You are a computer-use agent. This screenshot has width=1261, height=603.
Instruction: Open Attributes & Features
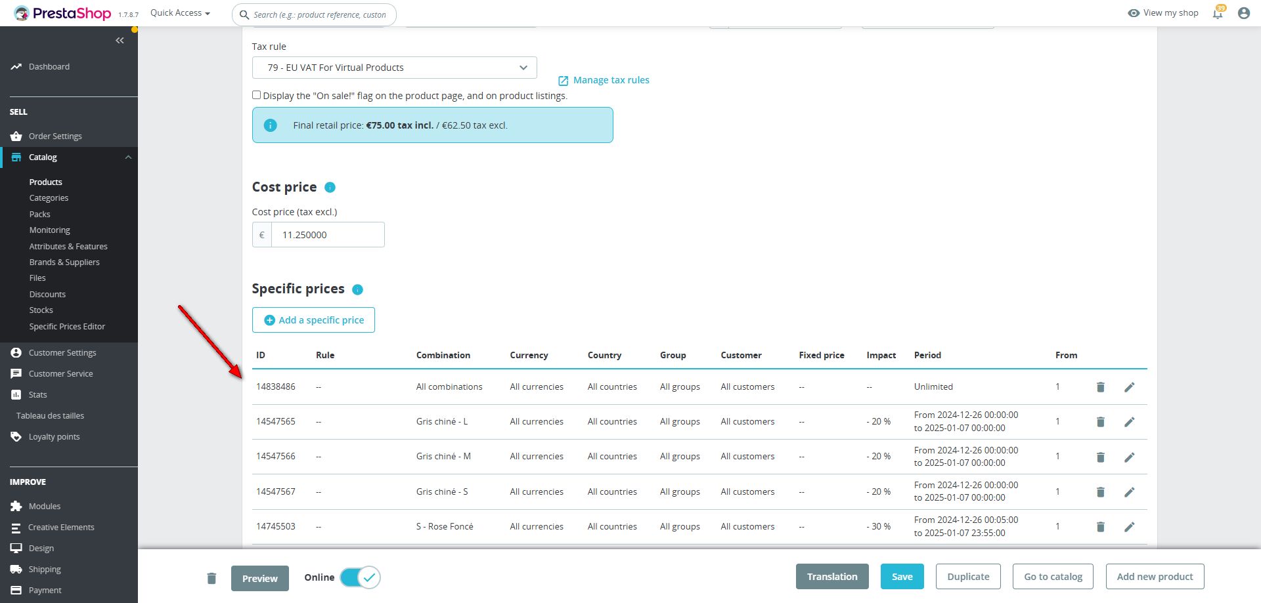[68, 247]
